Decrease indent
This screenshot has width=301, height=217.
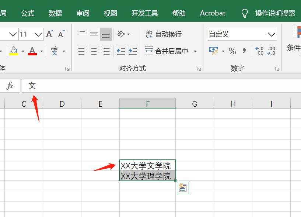(121, 51)
